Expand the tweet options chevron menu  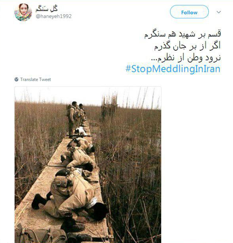point(219,12)
